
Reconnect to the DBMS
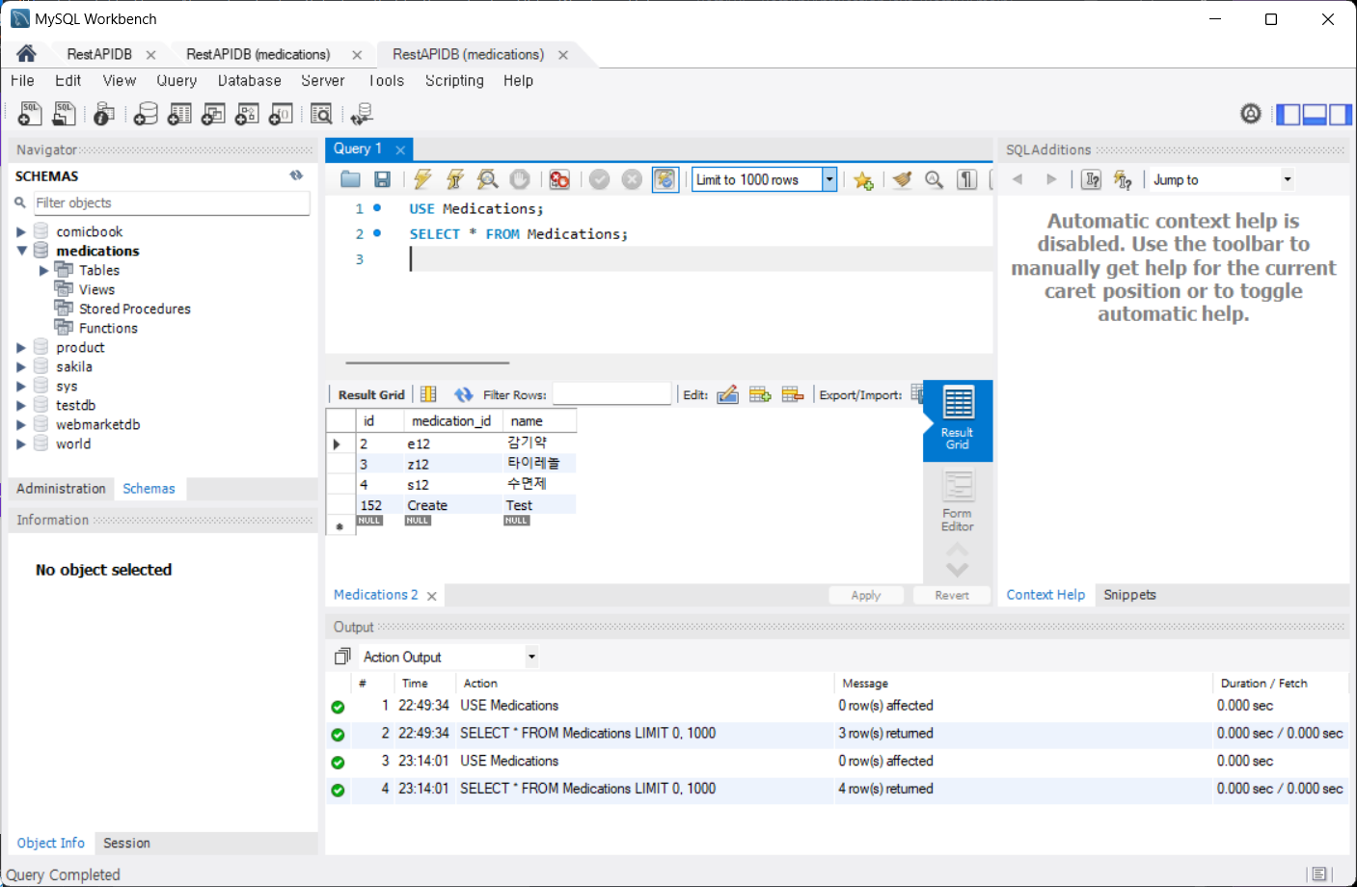(x=362, y=114)
